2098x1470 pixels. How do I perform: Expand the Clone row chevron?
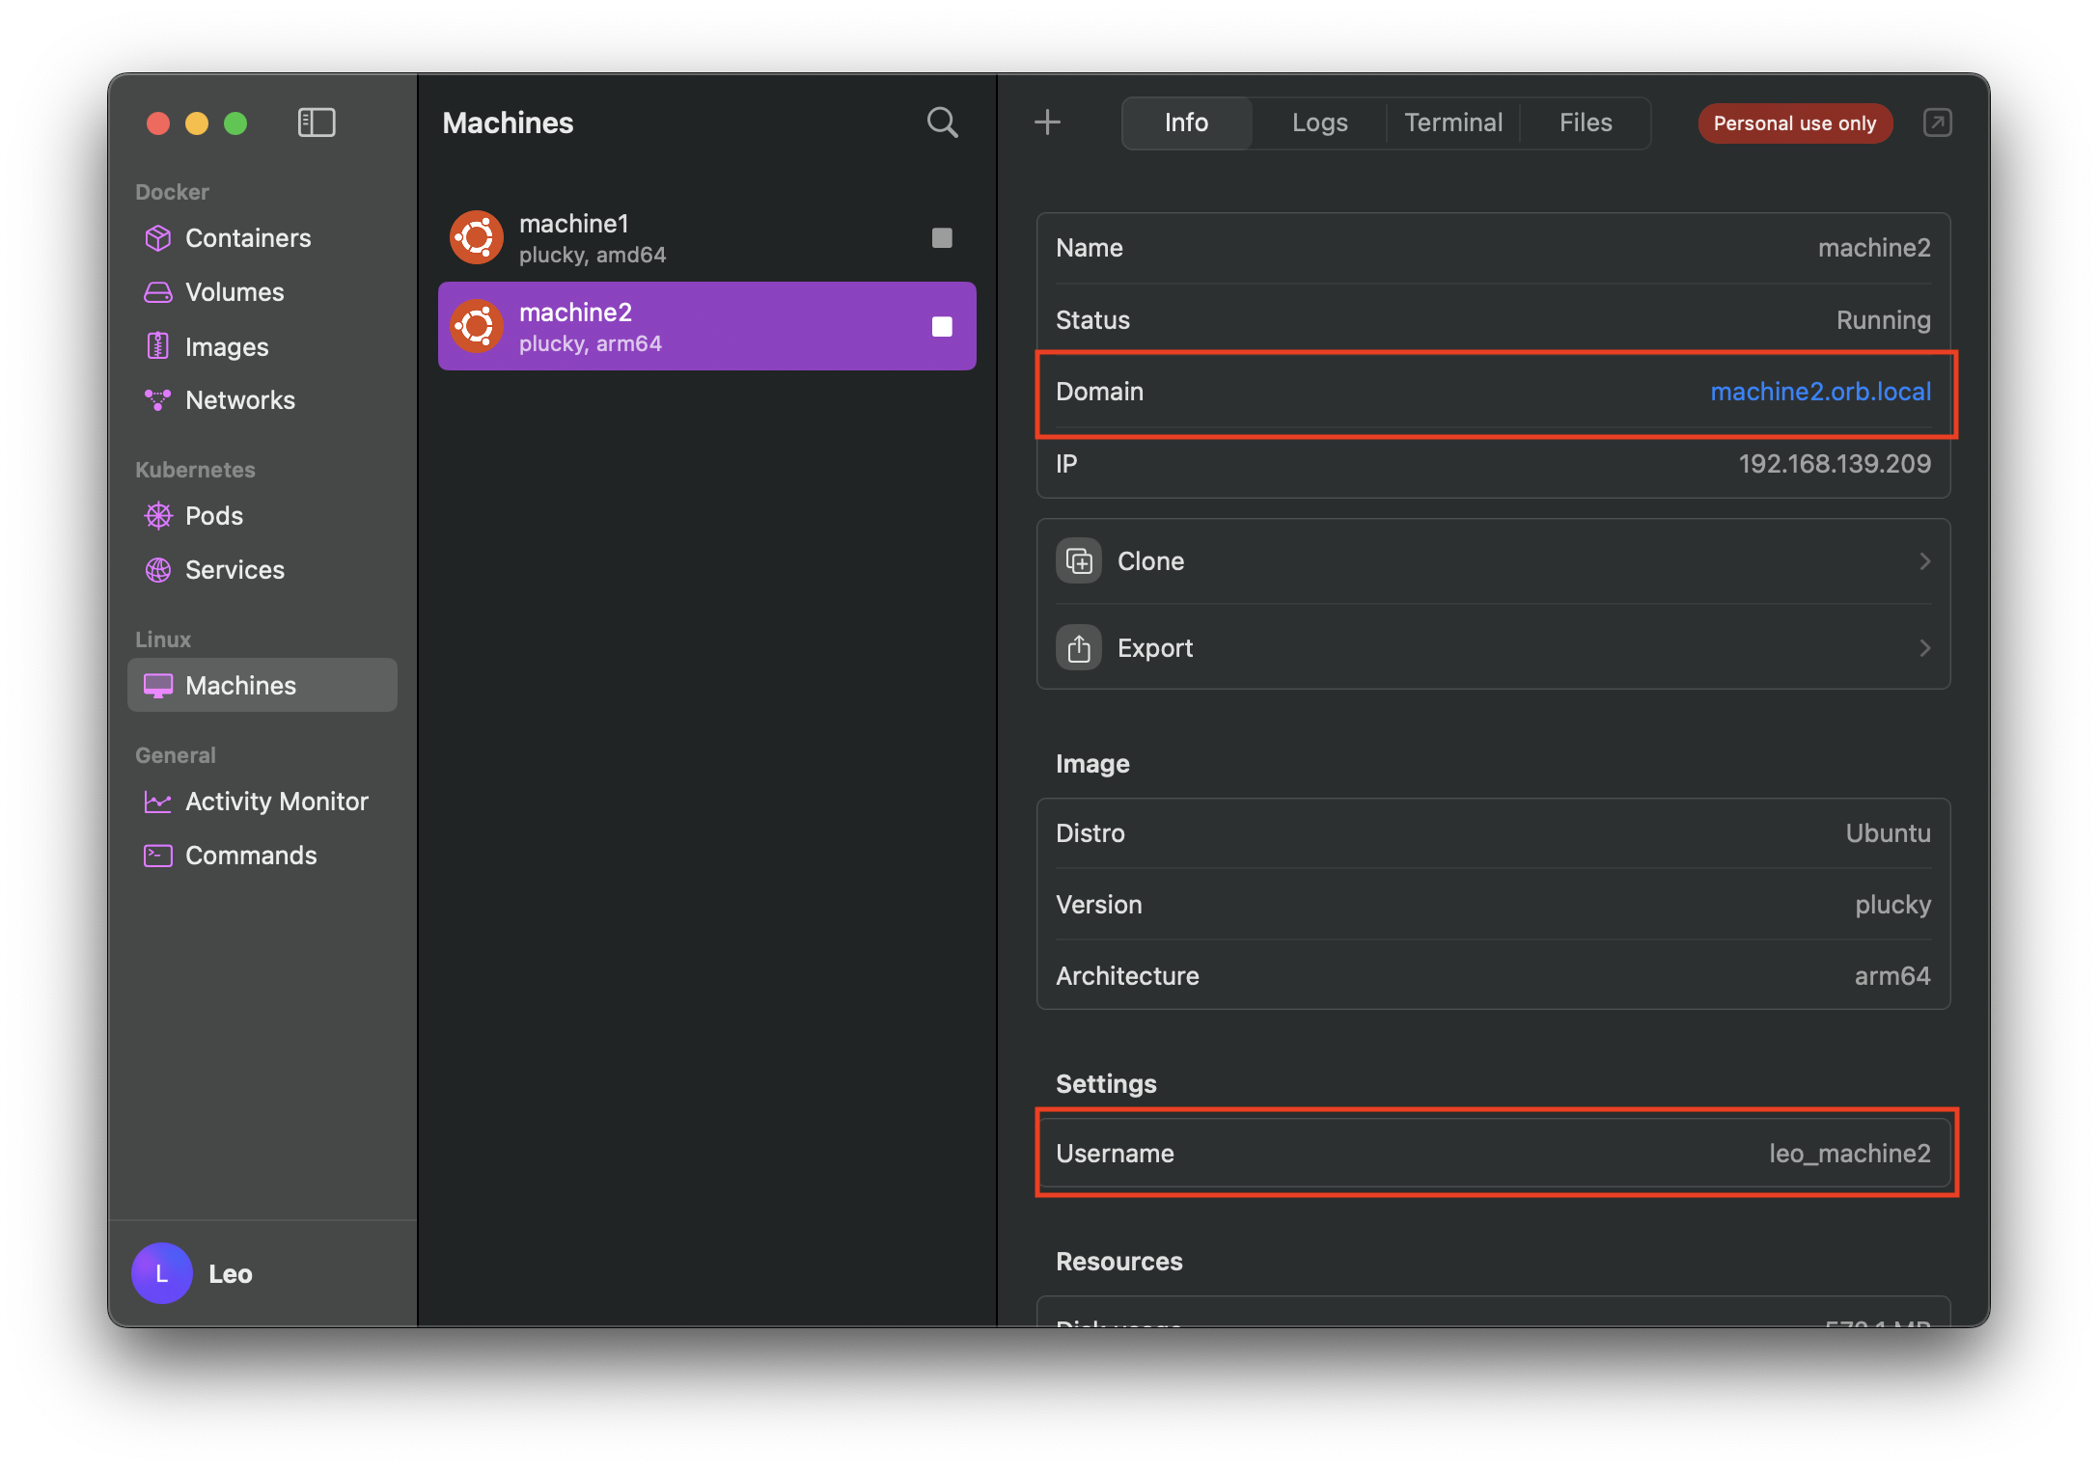point(1924,561)
